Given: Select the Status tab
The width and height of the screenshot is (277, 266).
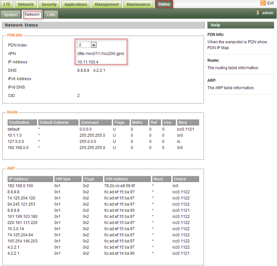Looking at the screenshot, I should [164, 4].
